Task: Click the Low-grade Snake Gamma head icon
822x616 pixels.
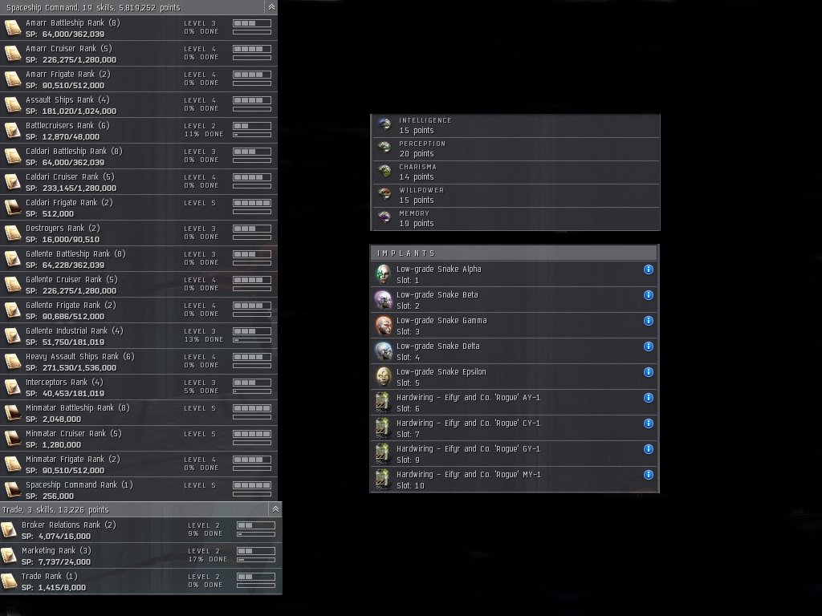Action: tap(383, 326)
